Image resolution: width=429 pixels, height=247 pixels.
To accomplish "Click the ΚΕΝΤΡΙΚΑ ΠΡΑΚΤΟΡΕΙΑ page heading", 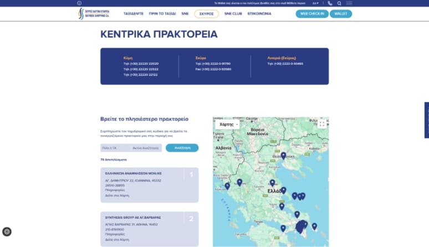I will [159, 34].
